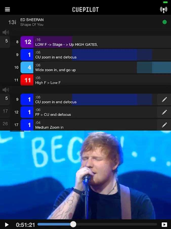Play the video from the playback bar
Image resolution: width=171 pixels, height=229 pixels.
tap(6, 225)
